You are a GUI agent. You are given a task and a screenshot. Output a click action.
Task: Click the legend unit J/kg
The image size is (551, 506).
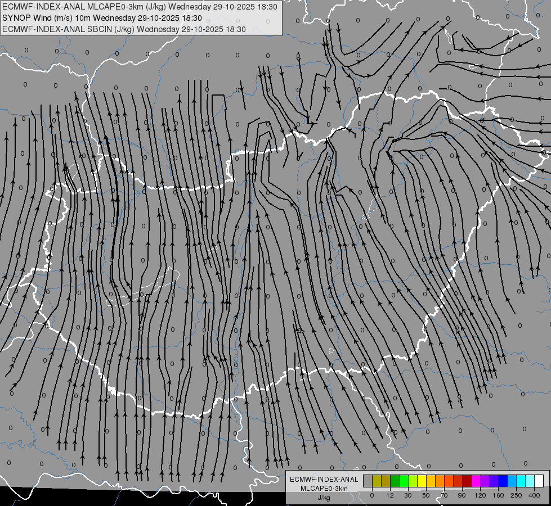point(324,498)
